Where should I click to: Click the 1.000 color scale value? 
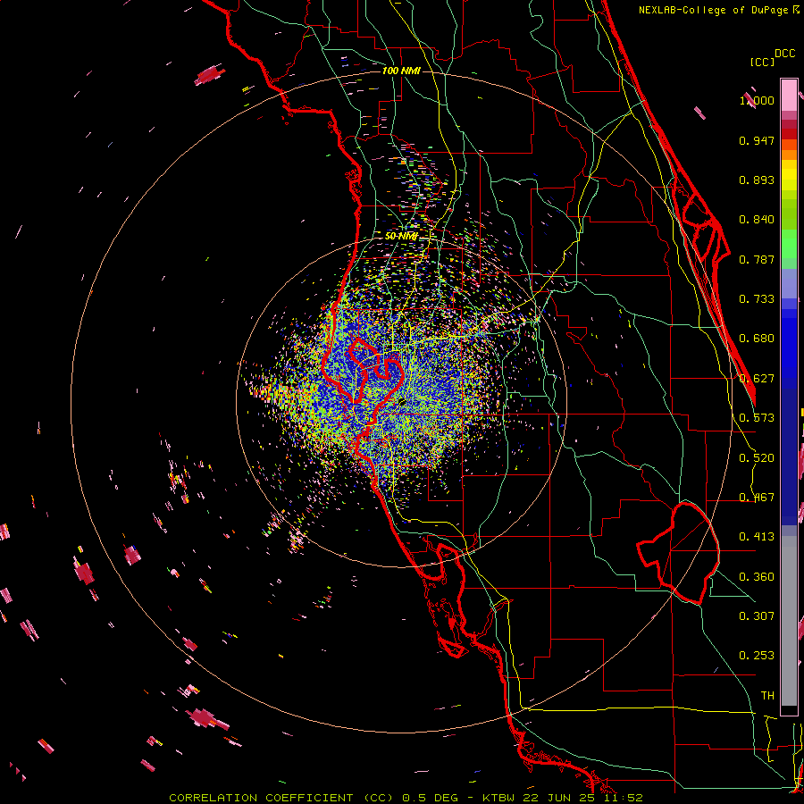pyautogui.click(x=757, y=100)
